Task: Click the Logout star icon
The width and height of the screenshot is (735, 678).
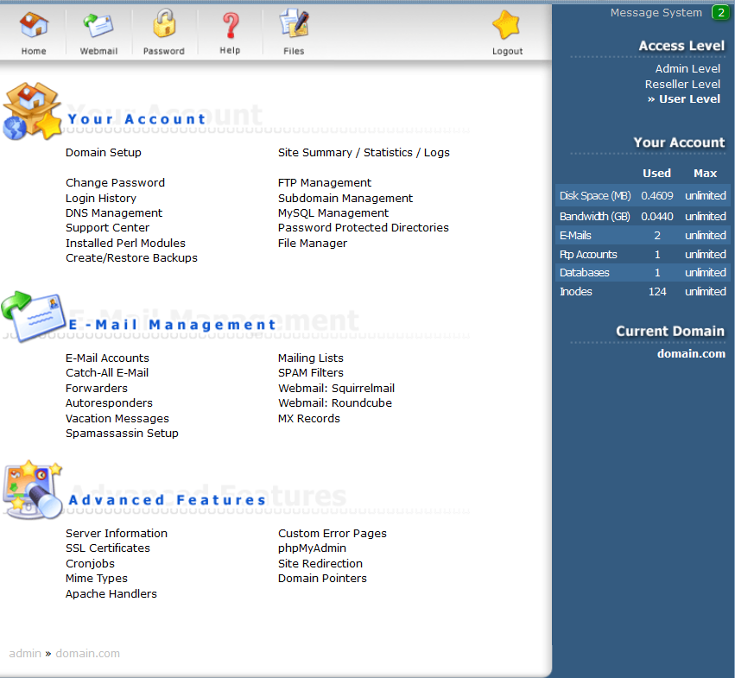Action: tap(507, 25)
